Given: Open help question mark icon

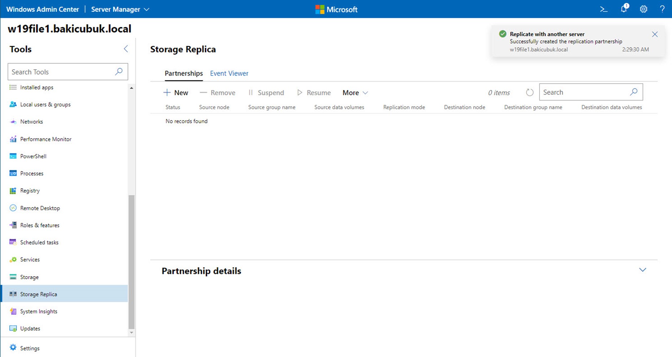Looking at the screenshot, I should tap(662, 9).
